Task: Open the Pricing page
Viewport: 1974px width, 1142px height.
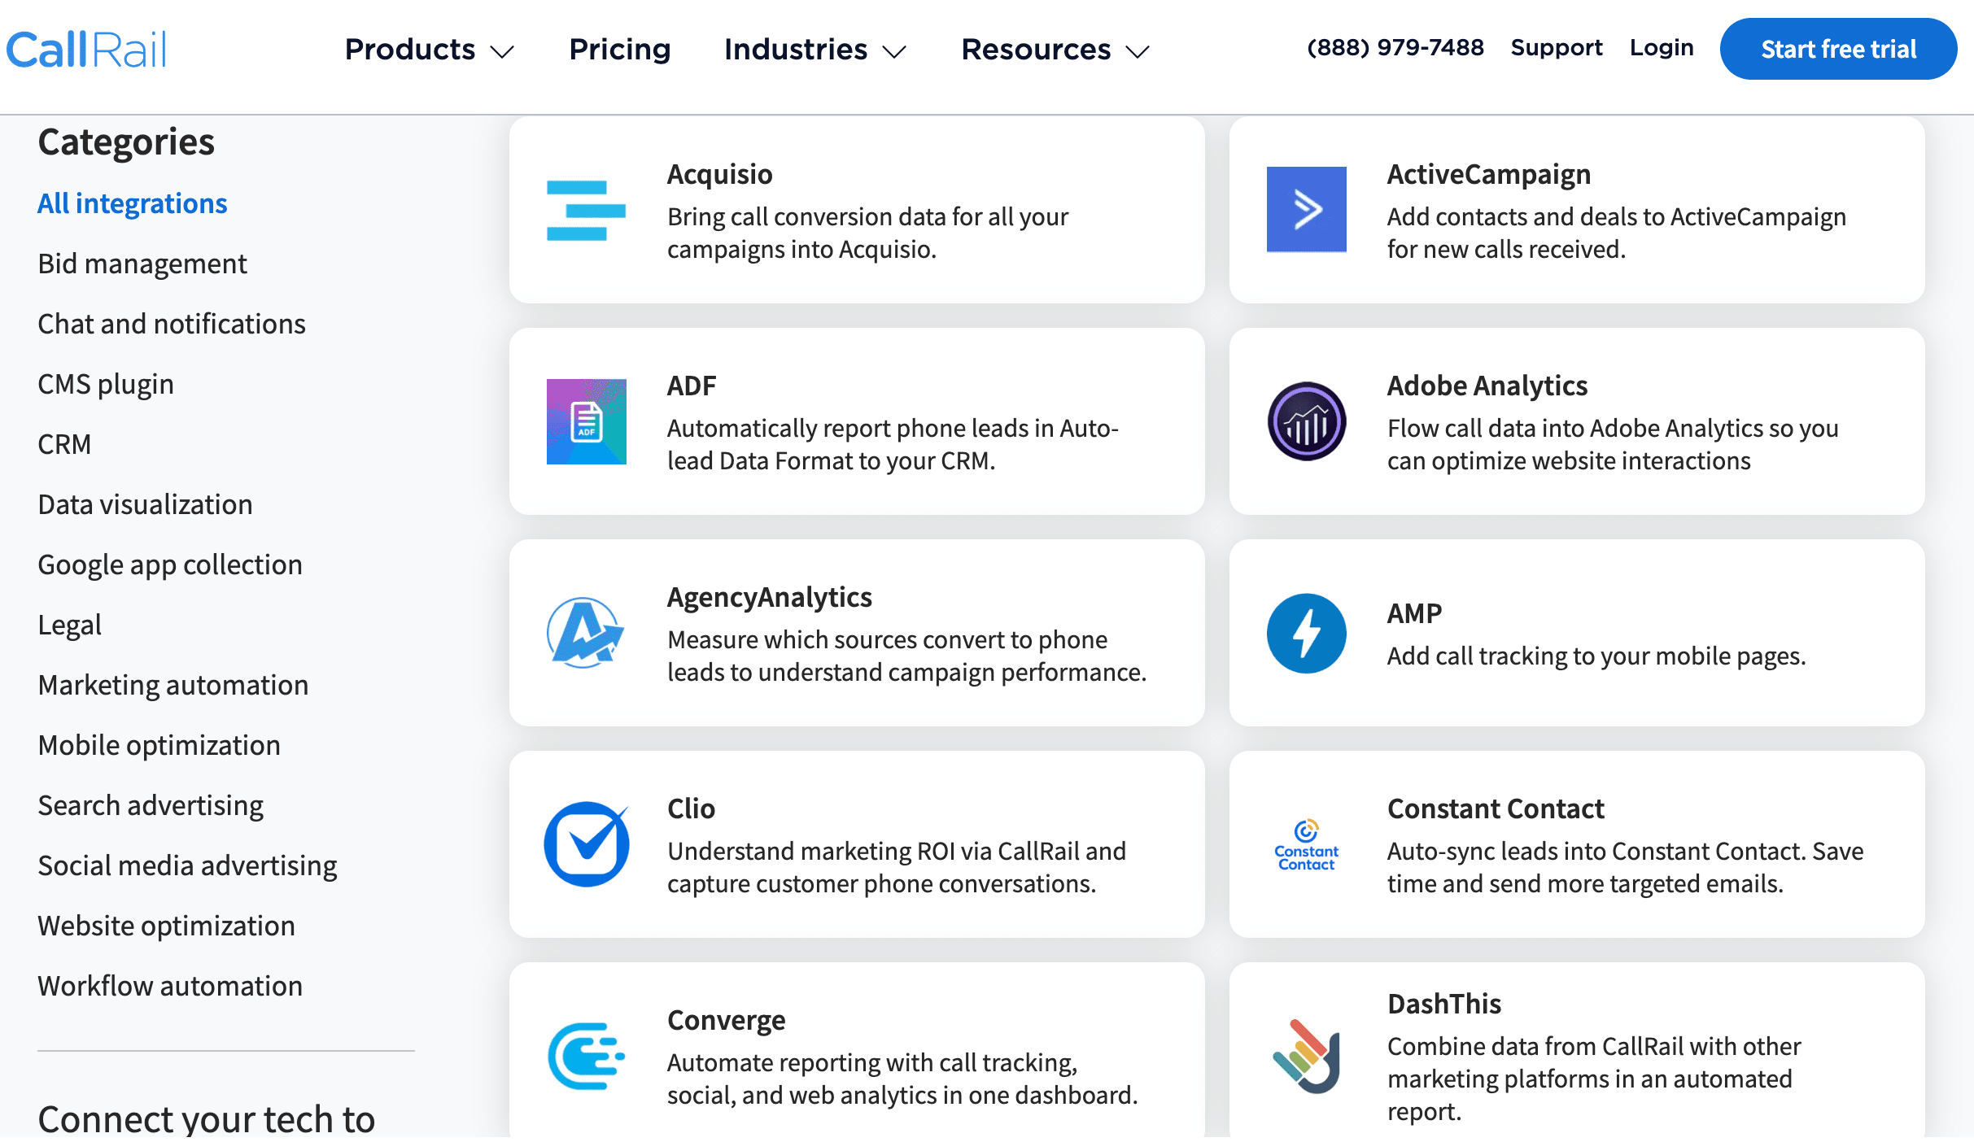Action: point(620,50)
